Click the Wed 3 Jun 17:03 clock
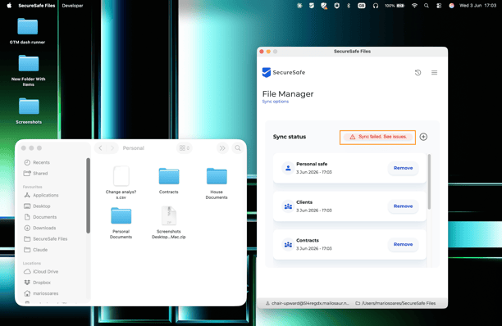The width and height of the screenshot is (502, 326). tap(477, 6)
